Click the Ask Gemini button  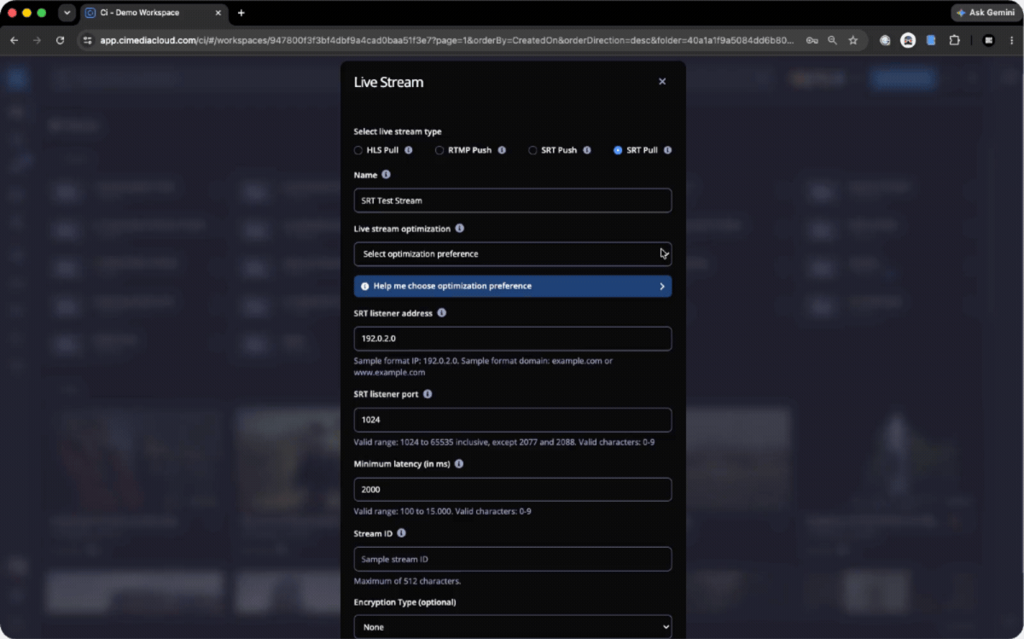pyautogui.click(x=986, y=13)
